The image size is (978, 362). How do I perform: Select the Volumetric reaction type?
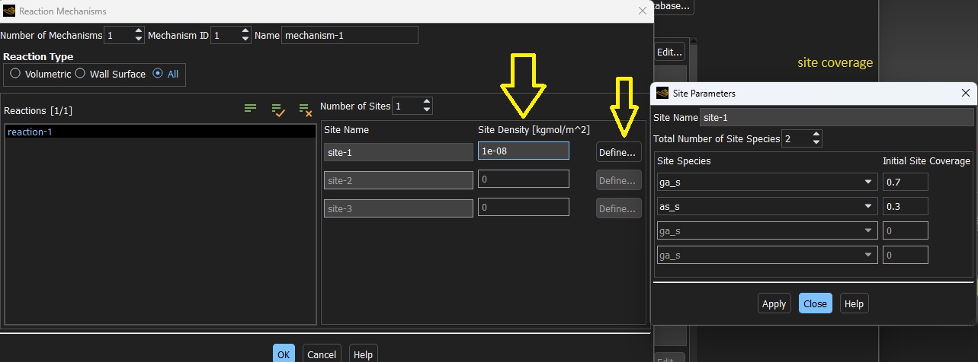click(x=15, y=74)
